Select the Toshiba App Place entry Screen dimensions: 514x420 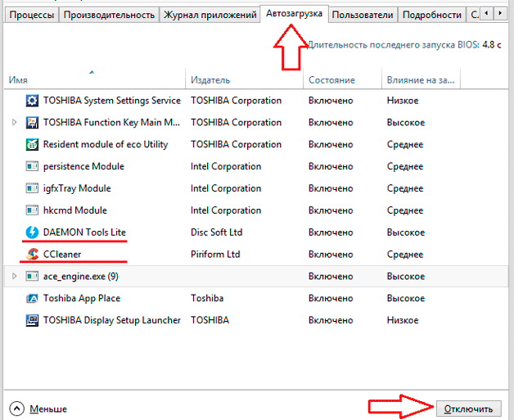pos(82,298)
